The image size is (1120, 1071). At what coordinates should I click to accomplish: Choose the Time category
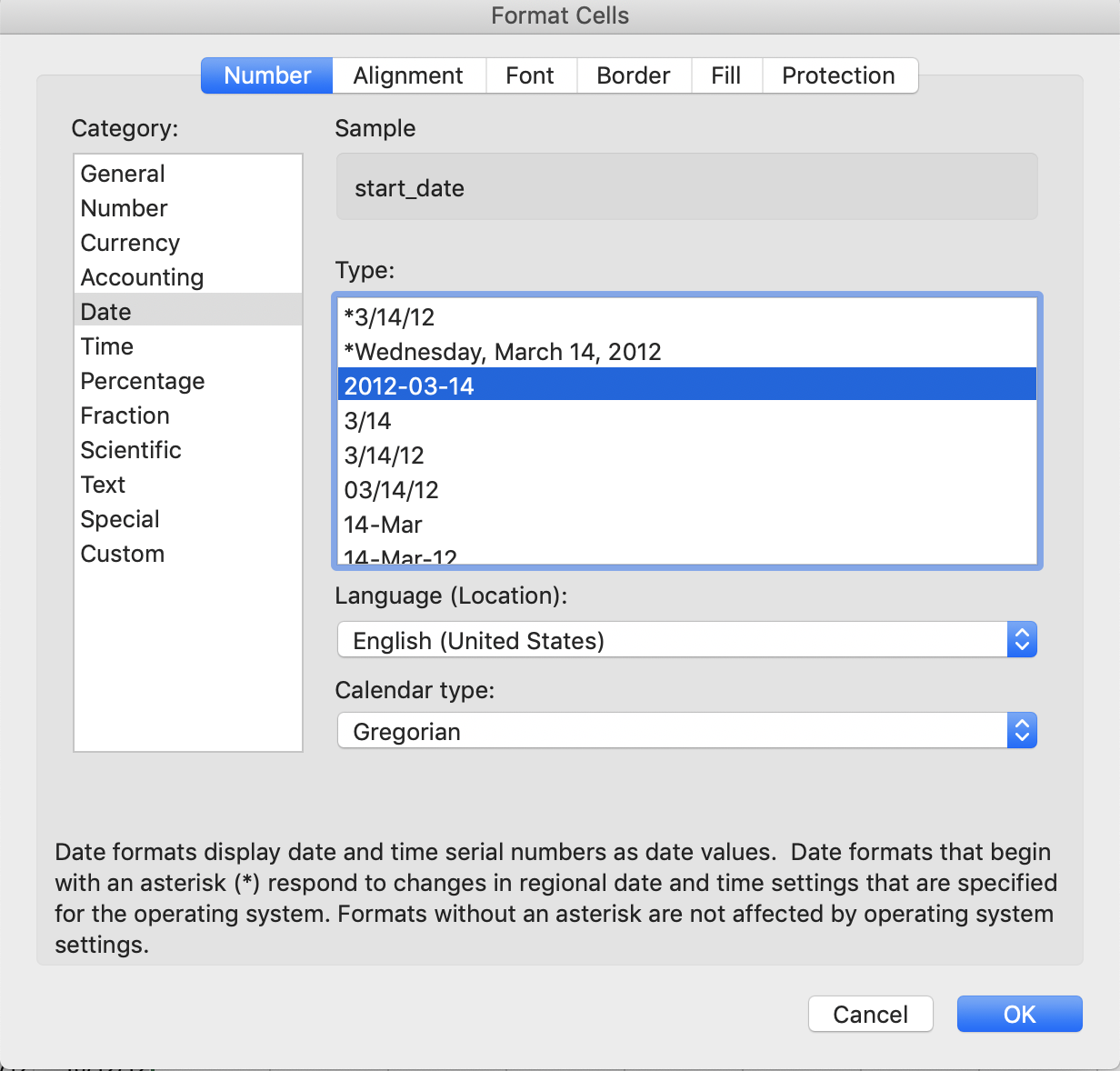click(188, 346)
